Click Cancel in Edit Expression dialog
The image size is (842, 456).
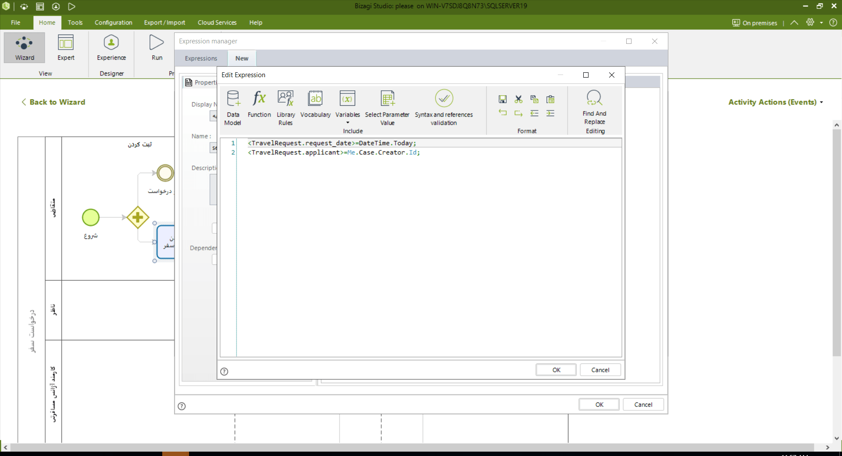click(600, 370)
